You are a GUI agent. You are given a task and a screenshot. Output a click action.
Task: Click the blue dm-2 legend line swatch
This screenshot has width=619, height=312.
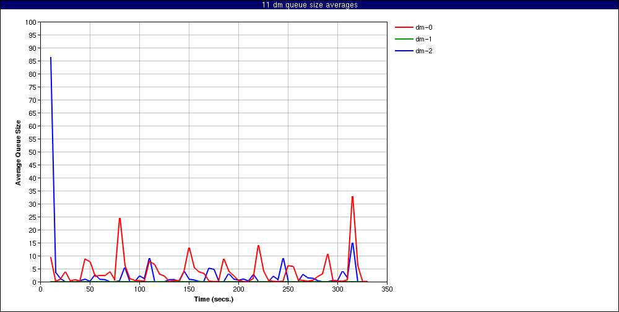[404, 51]
